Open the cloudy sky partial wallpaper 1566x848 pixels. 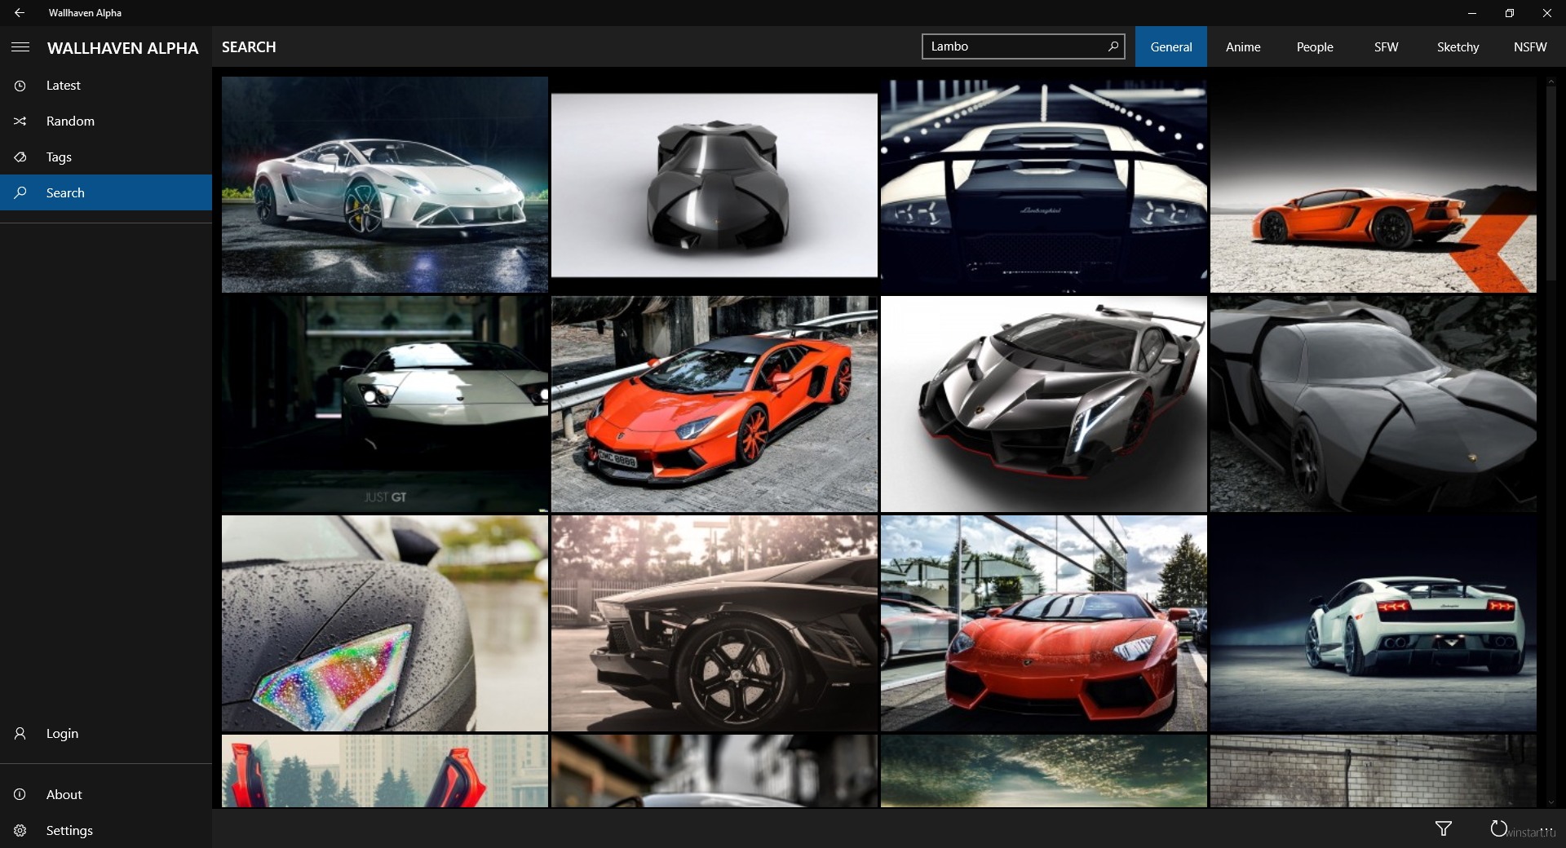tap(1044, 771)
